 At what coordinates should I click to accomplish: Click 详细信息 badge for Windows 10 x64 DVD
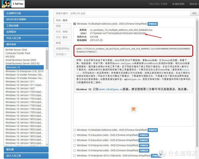(153, 24)
